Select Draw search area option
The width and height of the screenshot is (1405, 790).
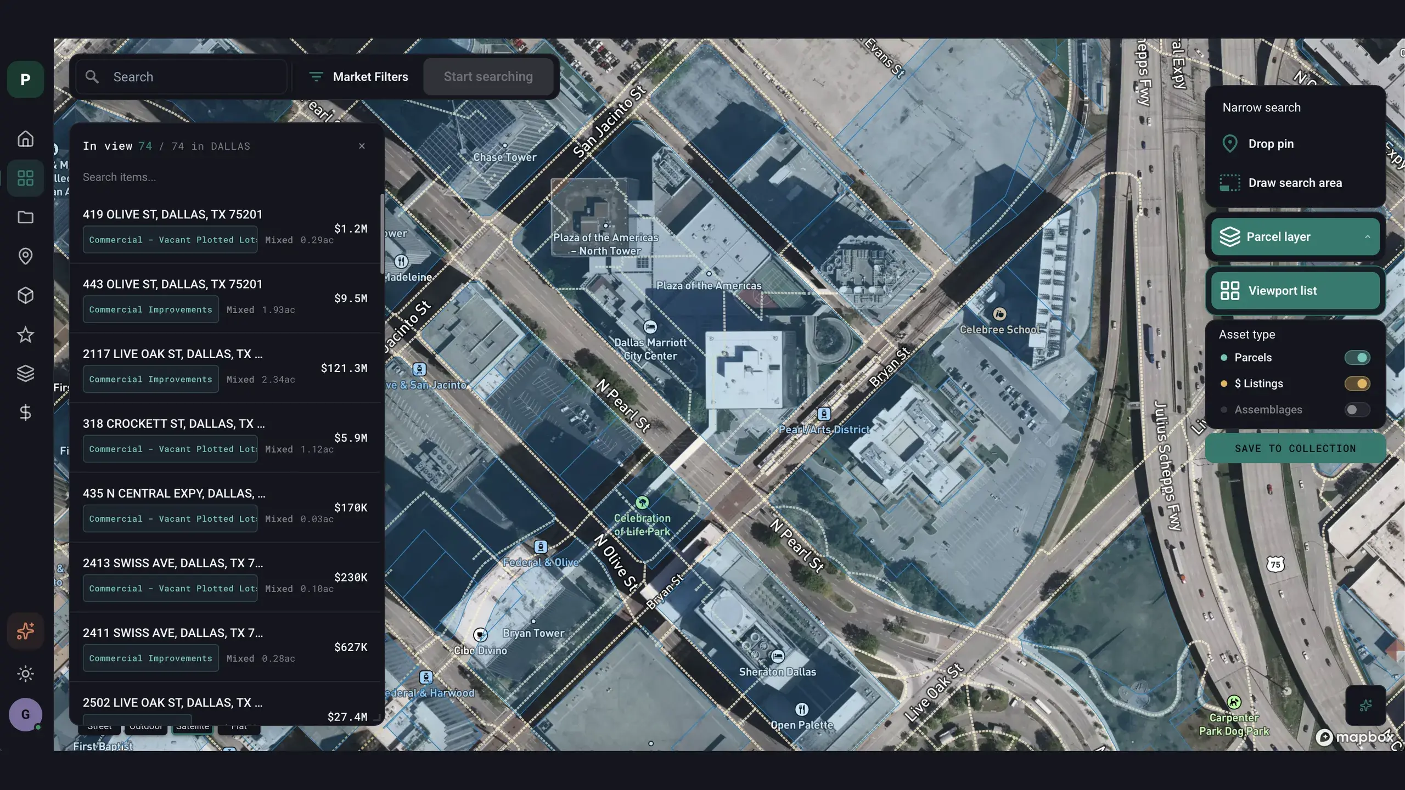coord(1295,183)
